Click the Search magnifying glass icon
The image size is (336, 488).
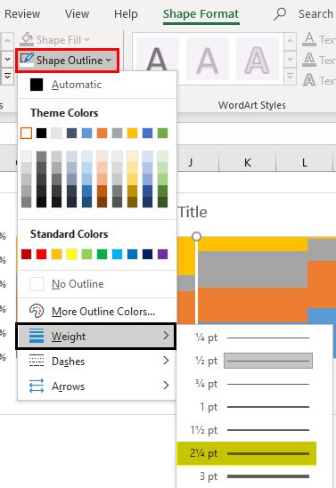(280, 14)
